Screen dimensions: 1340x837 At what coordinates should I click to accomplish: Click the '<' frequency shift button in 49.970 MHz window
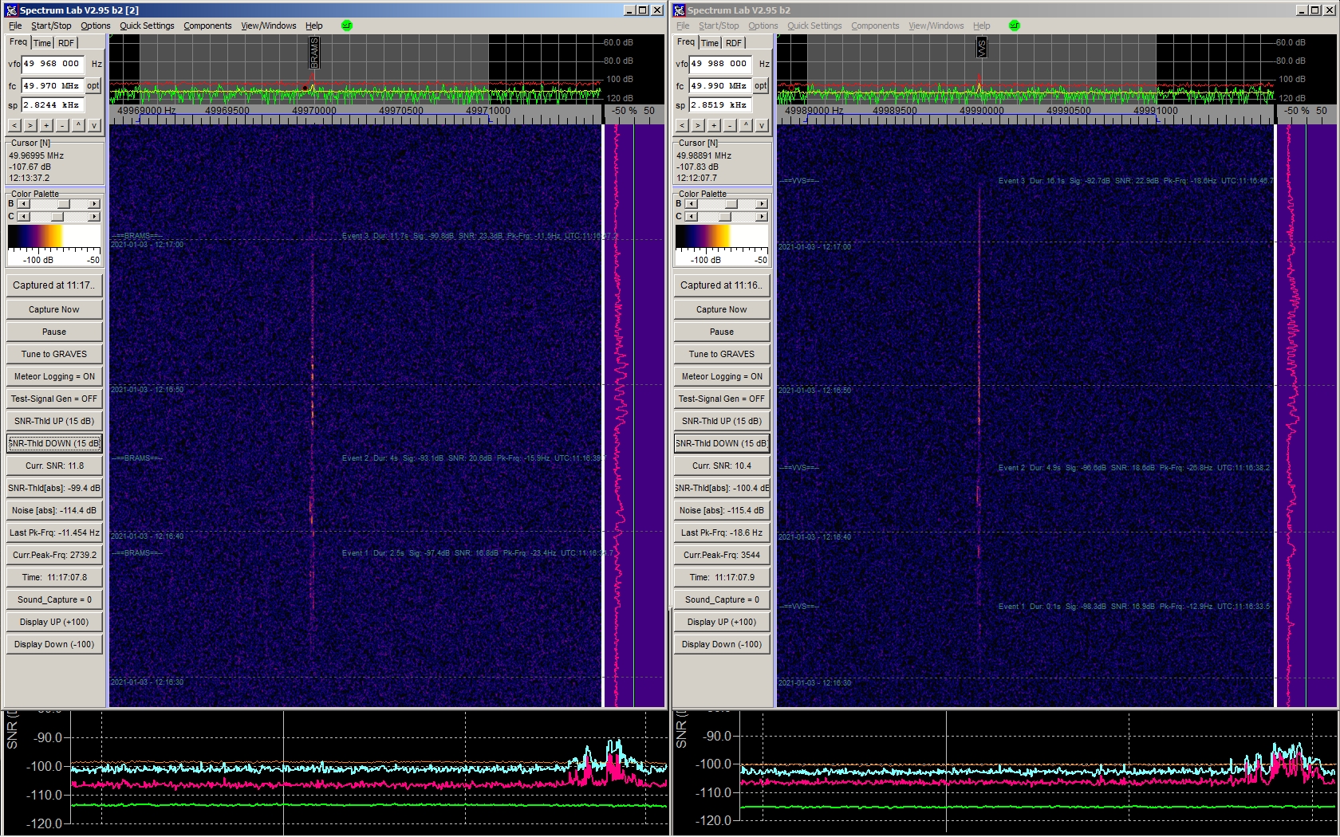click(x=14, y=125)
